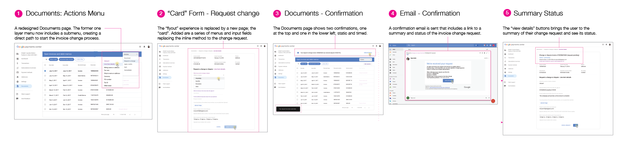Viewport: 627px width, 149px height.
Task: Step 3 mockup: click info icon in confirmation banner
Action: 298,53
